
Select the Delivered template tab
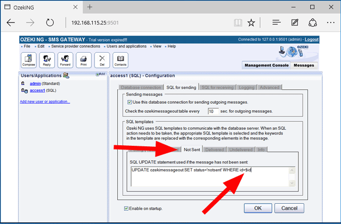[x=214, y=150]
